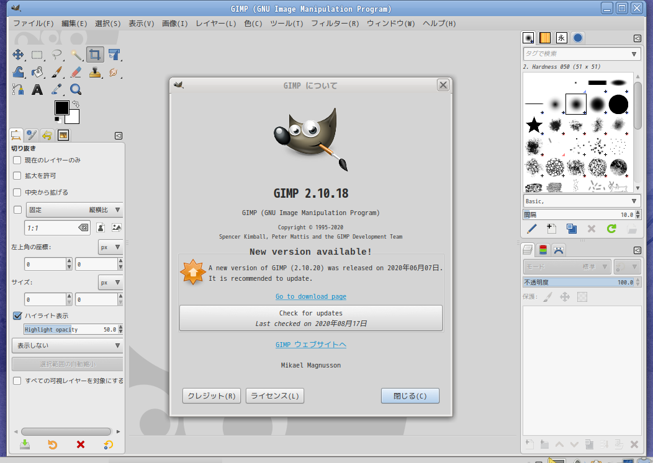Restore tool preset in tool options
The image size is (653, 463).
53,444
